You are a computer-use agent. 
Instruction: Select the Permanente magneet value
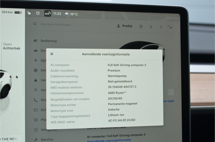(x=123, y=104)
